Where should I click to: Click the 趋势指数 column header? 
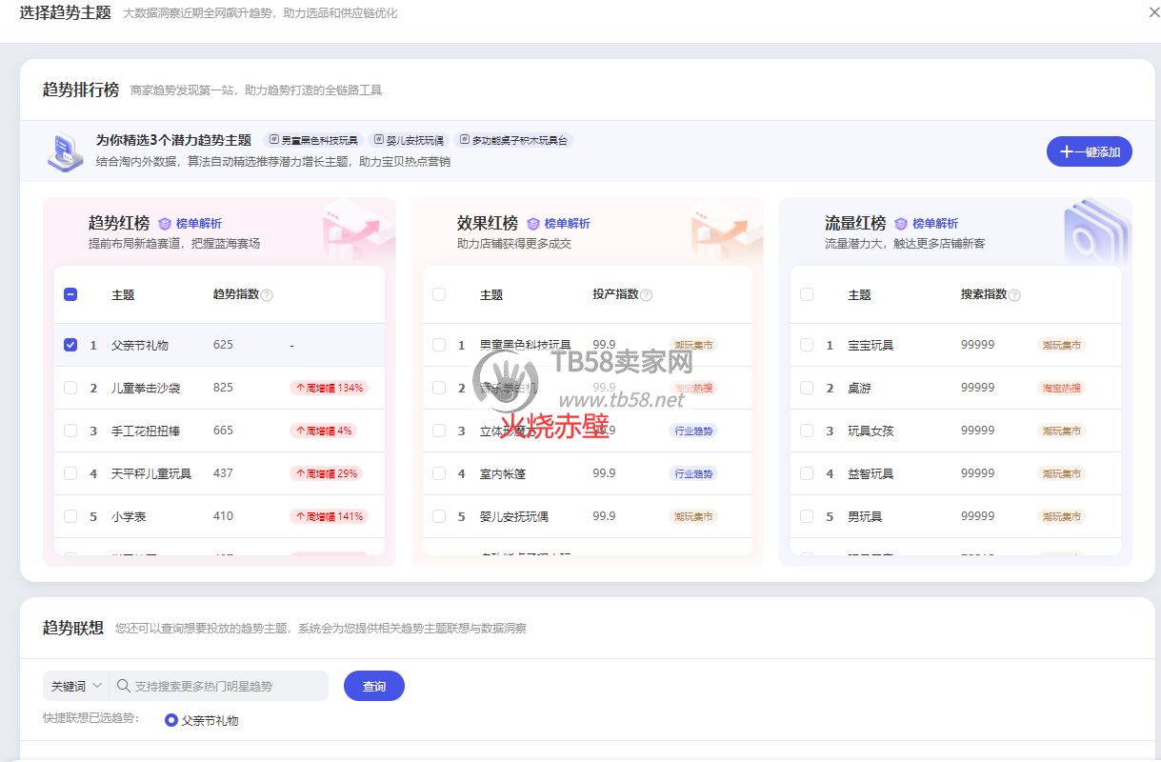point(236,294)
